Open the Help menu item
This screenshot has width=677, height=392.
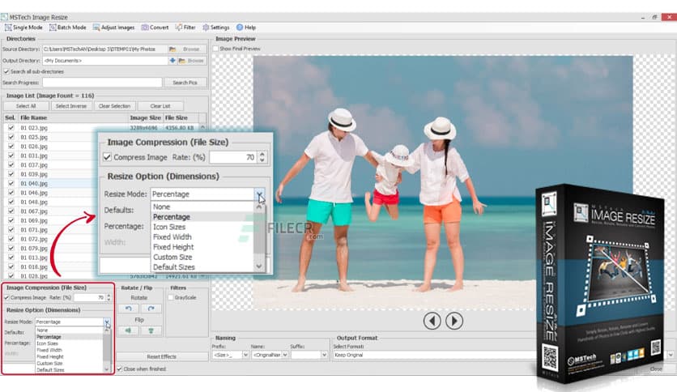click(246, 28)
